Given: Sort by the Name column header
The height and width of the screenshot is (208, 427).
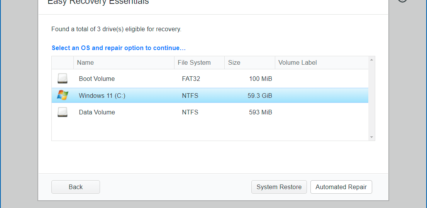Looking at the screenshot, I should pos(124,63).
